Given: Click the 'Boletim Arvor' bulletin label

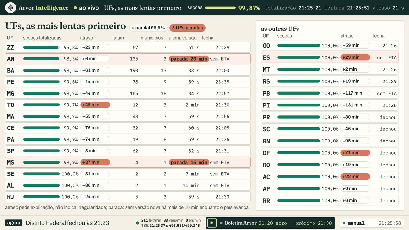Looking at the screenshot, I should [240, 223].
